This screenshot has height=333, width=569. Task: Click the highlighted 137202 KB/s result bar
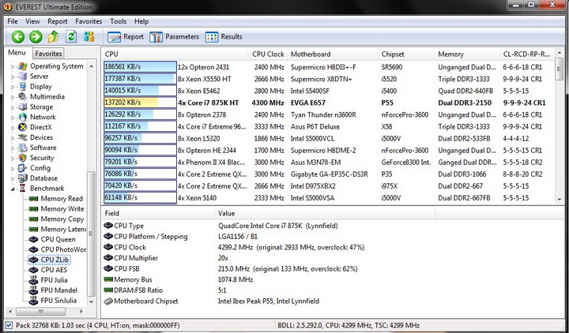(140, 103)
